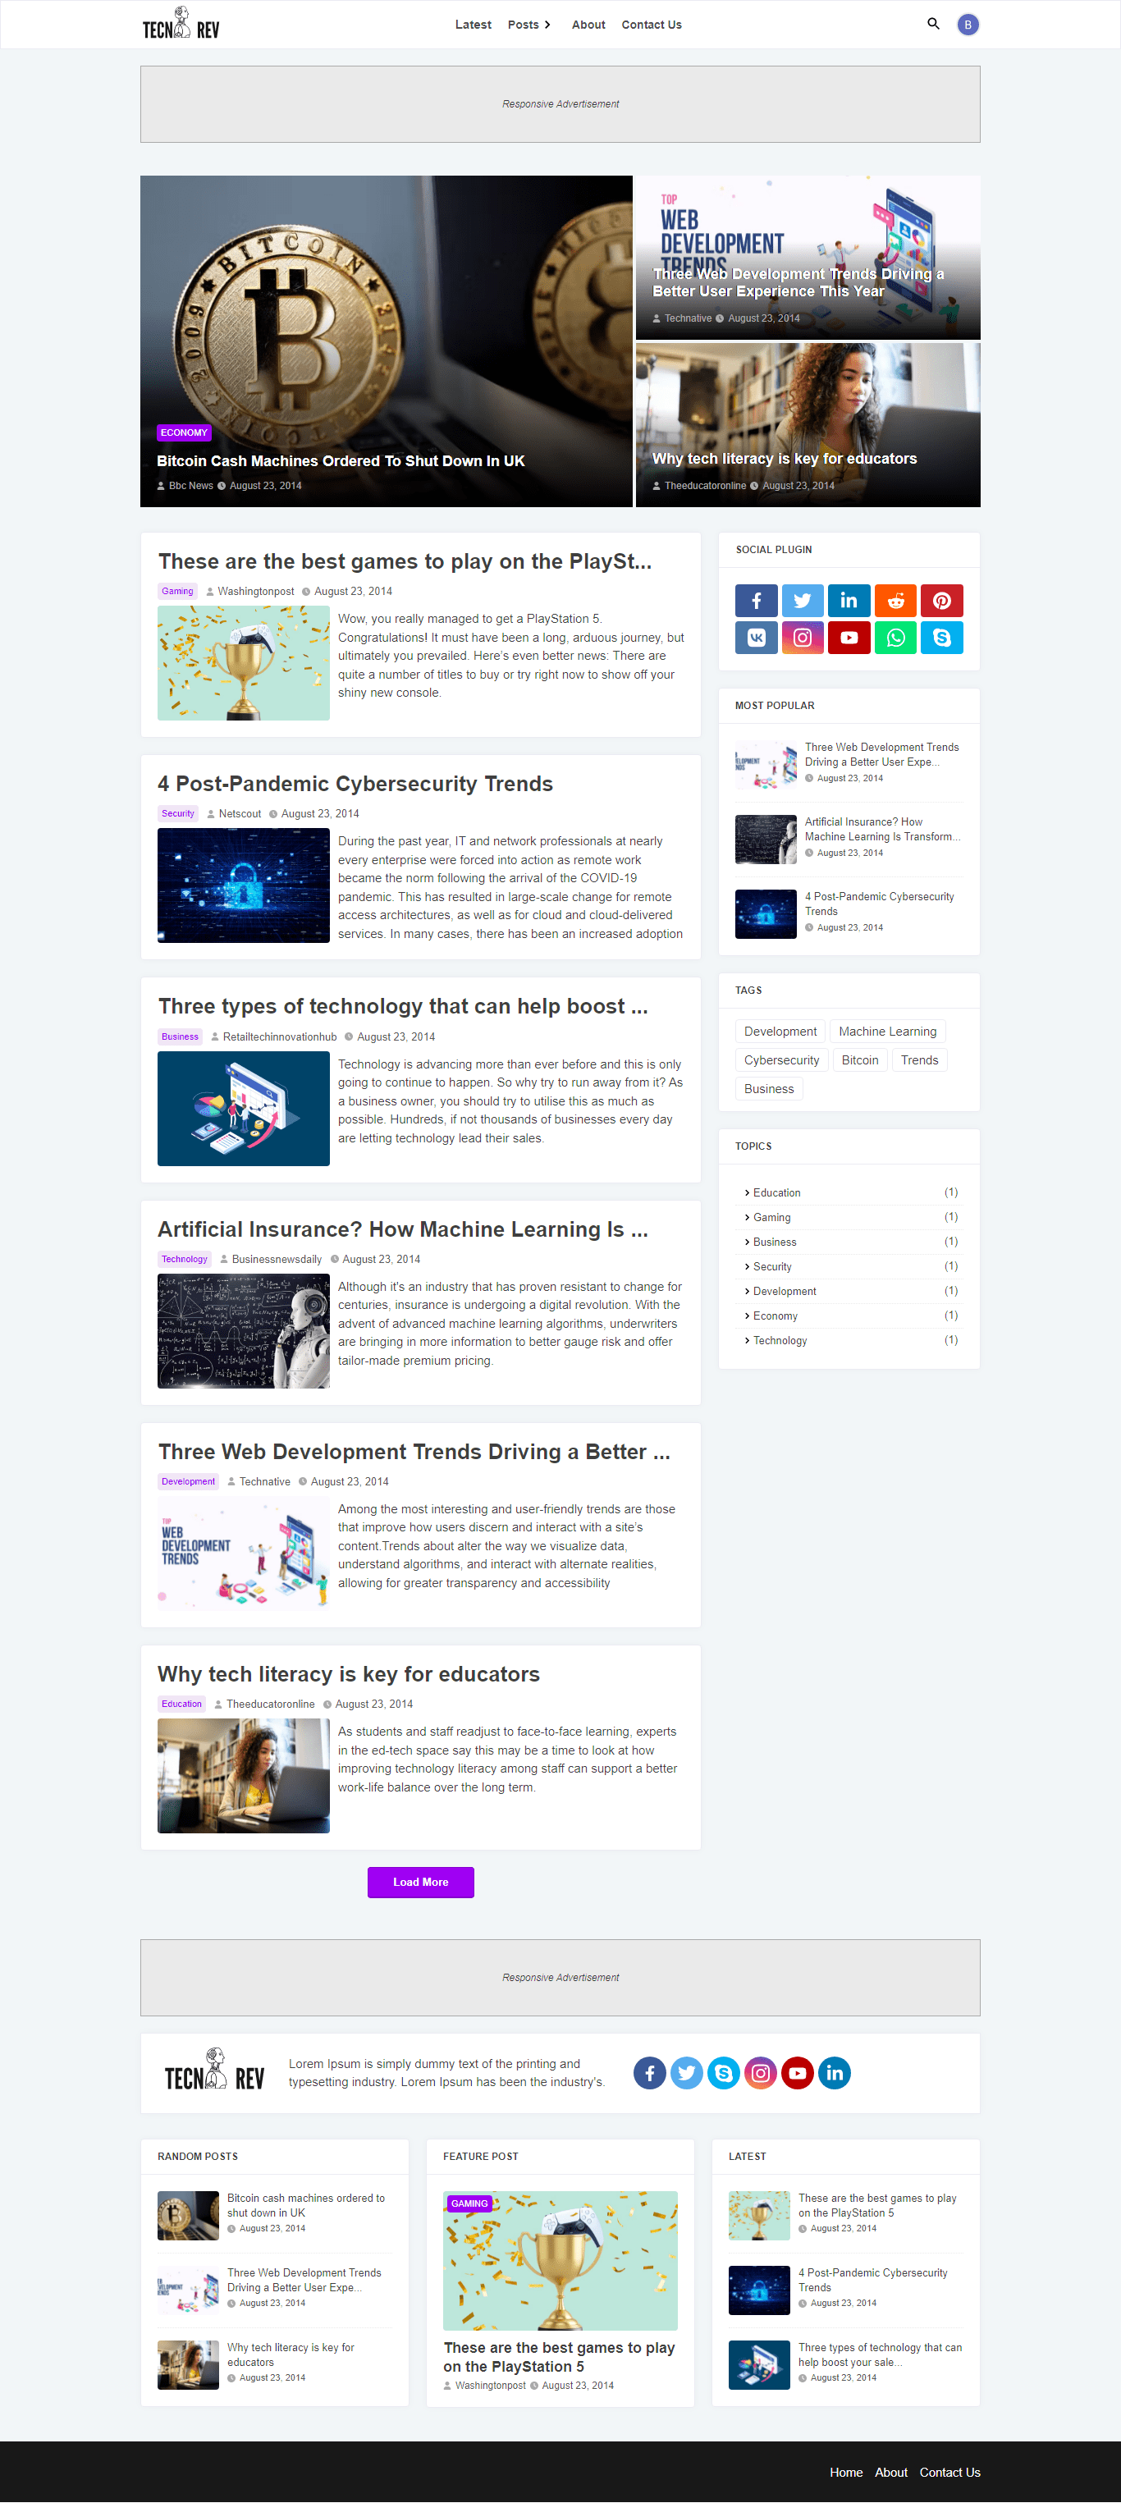Click the round Skype icon in footer

click(x=724, y=2072)
